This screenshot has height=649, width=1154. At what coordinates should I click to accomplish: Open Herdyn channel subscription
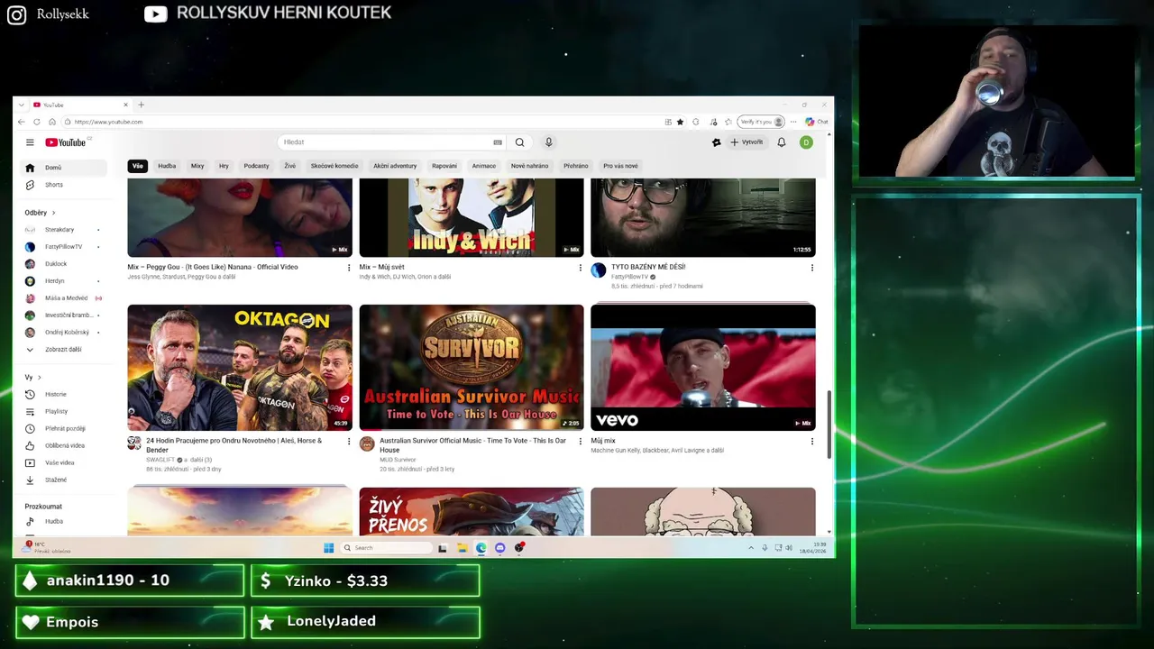click(x=63, y=281)
